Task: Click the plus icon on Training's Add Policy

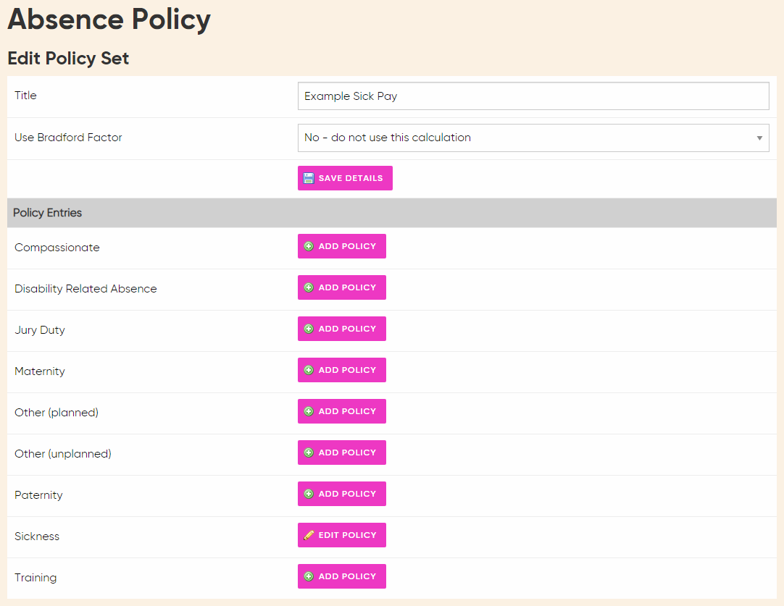Action: (309, 576)
